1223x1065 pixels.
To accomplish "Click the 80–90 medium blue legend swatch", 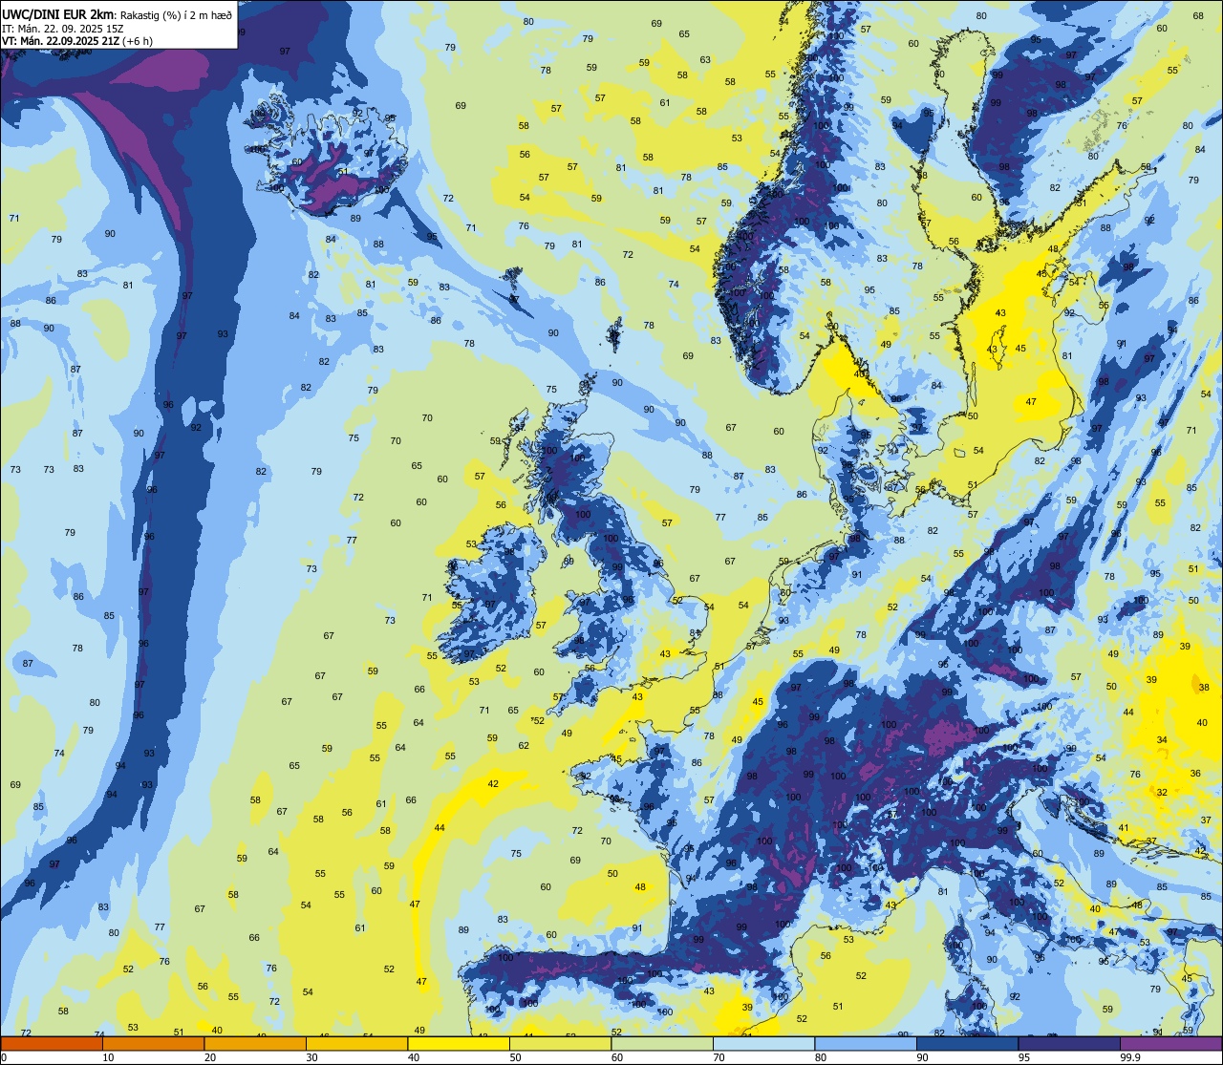I will point(866,1043).
